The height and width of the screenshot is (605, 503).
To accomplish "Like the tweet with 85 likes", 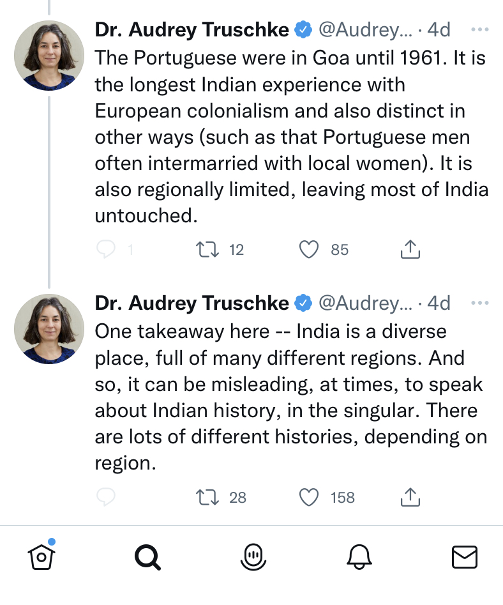I will tap(309, 249).
